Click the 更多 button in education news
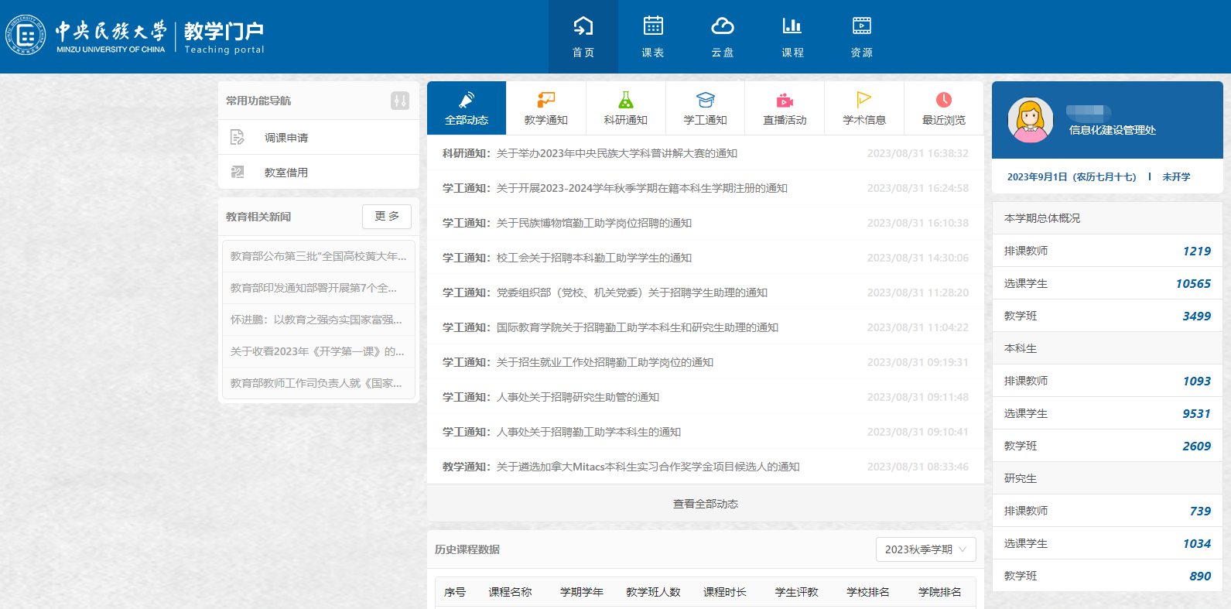Screen dimensions: 1231x609 click(x=387, y=216)
